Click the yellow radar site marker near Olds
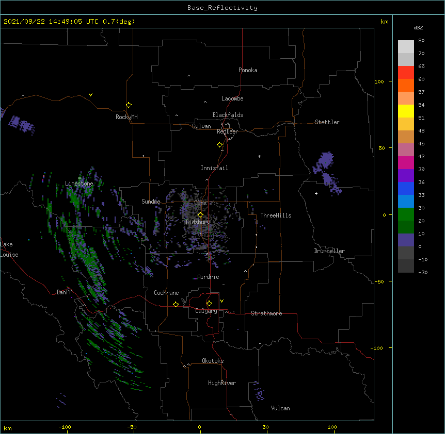Image resolution: width=445 pixels, height=434 pixels. click(x=200, y=214)
